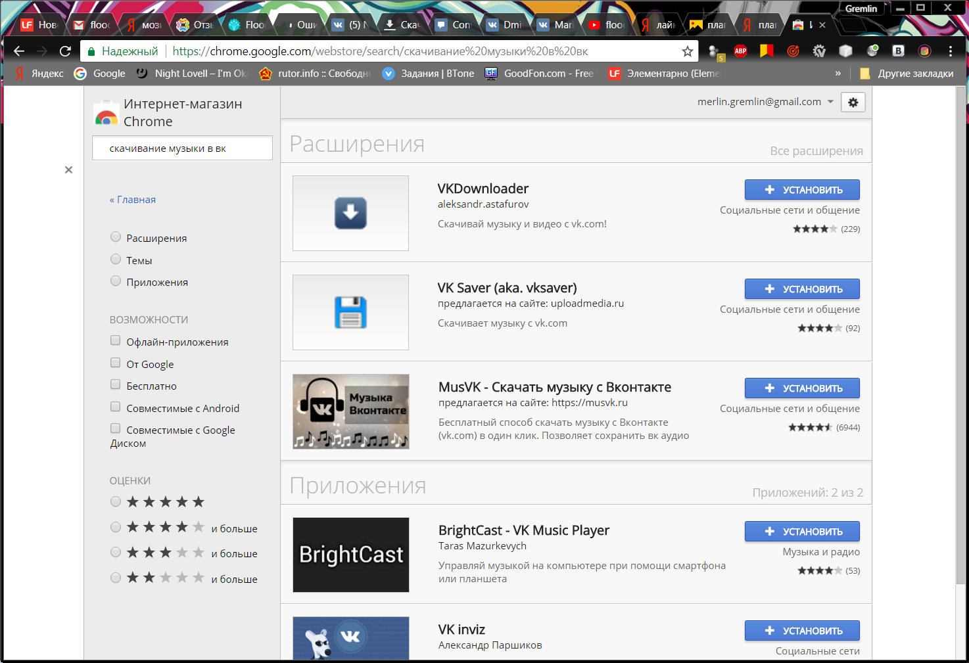This screenshot has height=663, width=969.
Task: Select three stars and more filter
Action: pyautogui.click(x=116, y=553)
